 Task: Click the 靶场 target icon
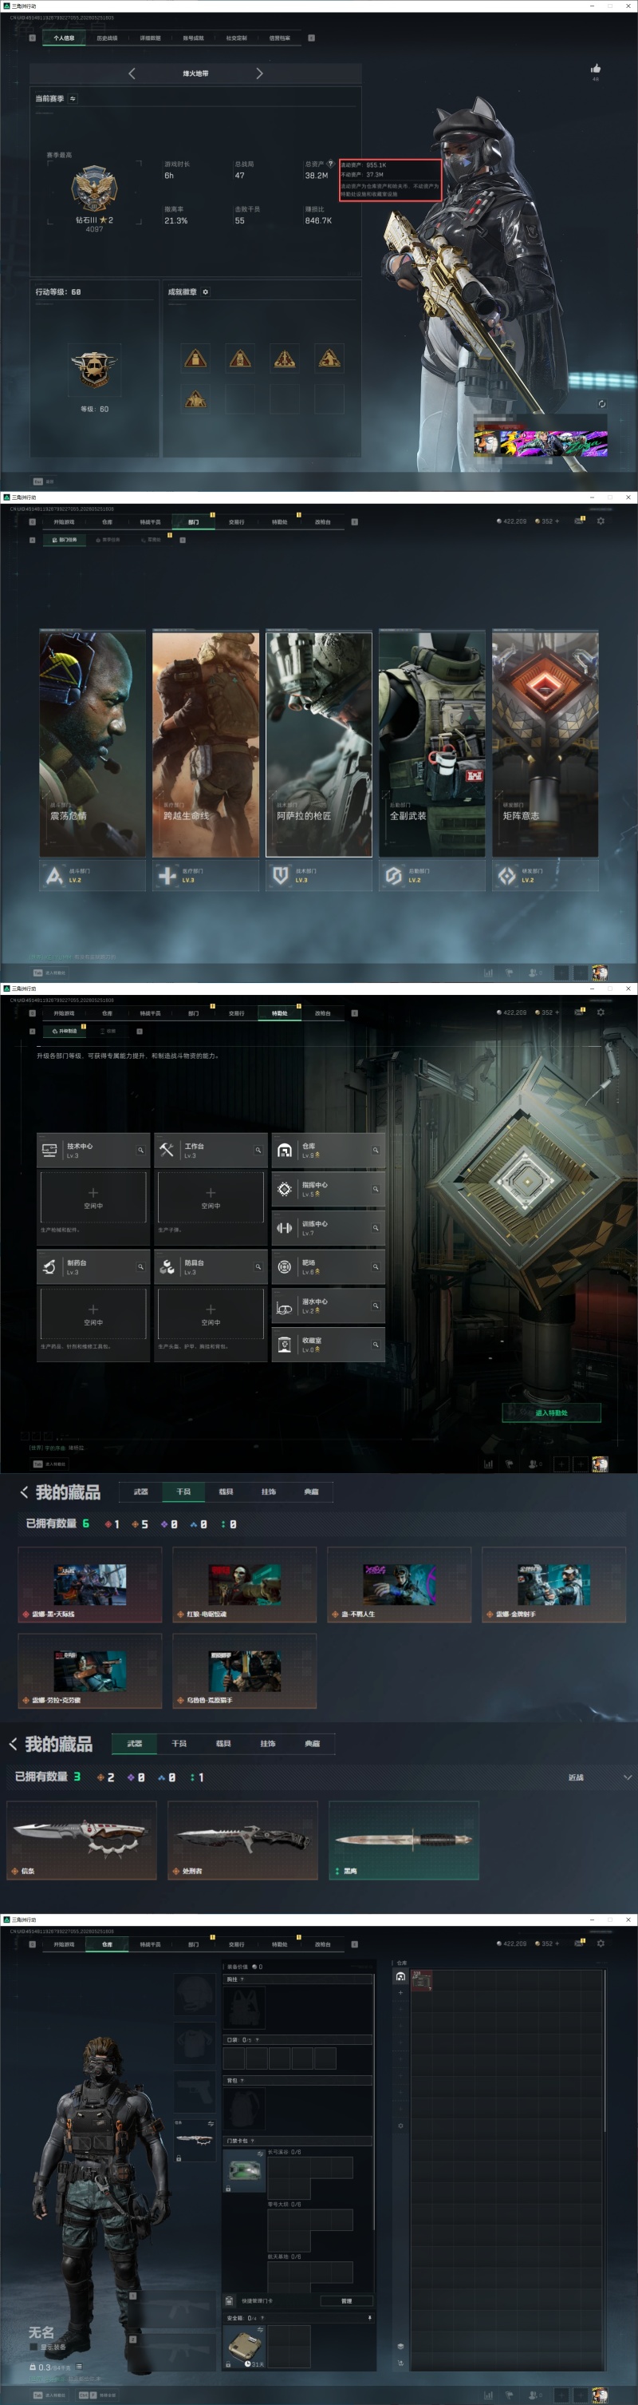point(285,1267)
